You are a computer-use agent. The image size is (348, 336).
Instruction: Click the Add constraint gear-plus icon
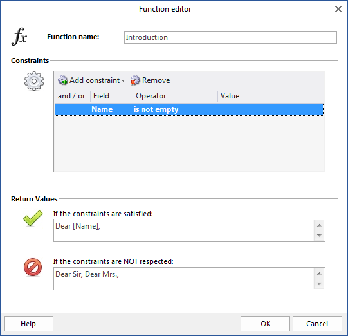pos(62,80)
